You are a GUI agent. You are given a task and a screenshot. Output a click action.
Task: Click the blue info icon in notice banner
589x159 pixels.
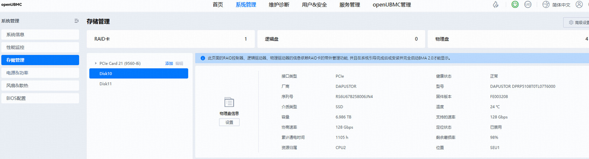203,58
